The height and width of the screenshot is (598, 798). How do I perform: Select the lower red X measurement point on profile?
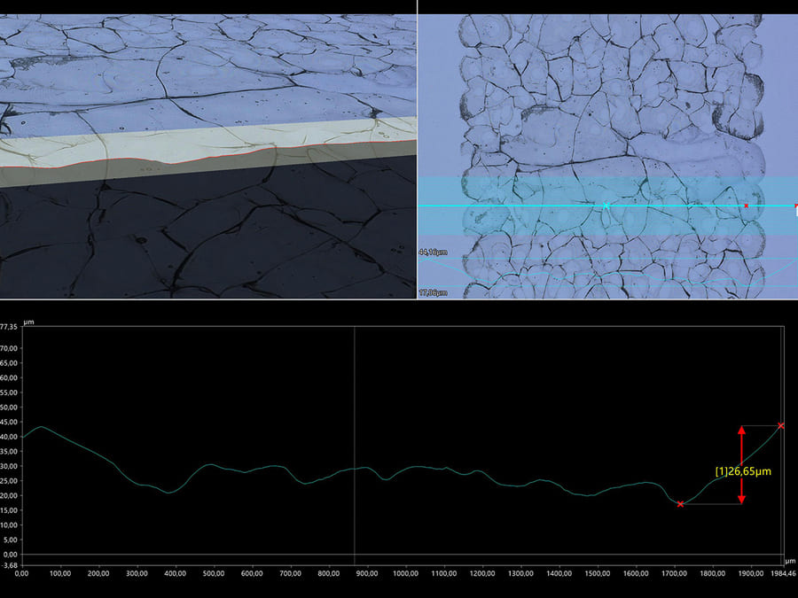point(680,503)
